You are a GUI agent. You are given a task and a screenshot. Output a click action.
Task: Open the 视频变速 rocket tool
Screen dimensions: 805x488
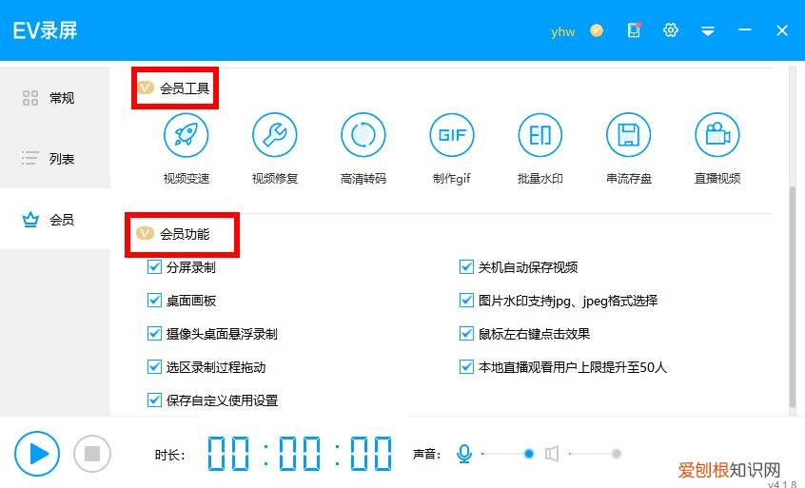click(x=186, y=135)
